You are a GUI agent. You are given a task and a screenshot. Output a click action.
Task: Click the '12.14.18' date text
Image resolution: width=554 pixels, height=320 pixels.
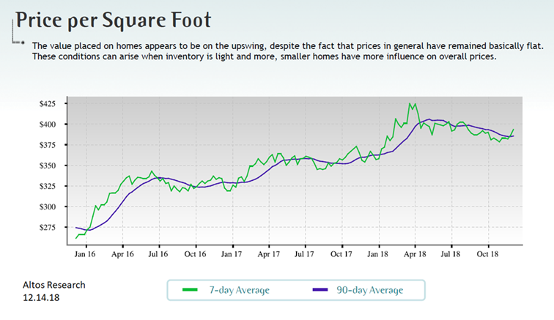[x=41, y=298]
